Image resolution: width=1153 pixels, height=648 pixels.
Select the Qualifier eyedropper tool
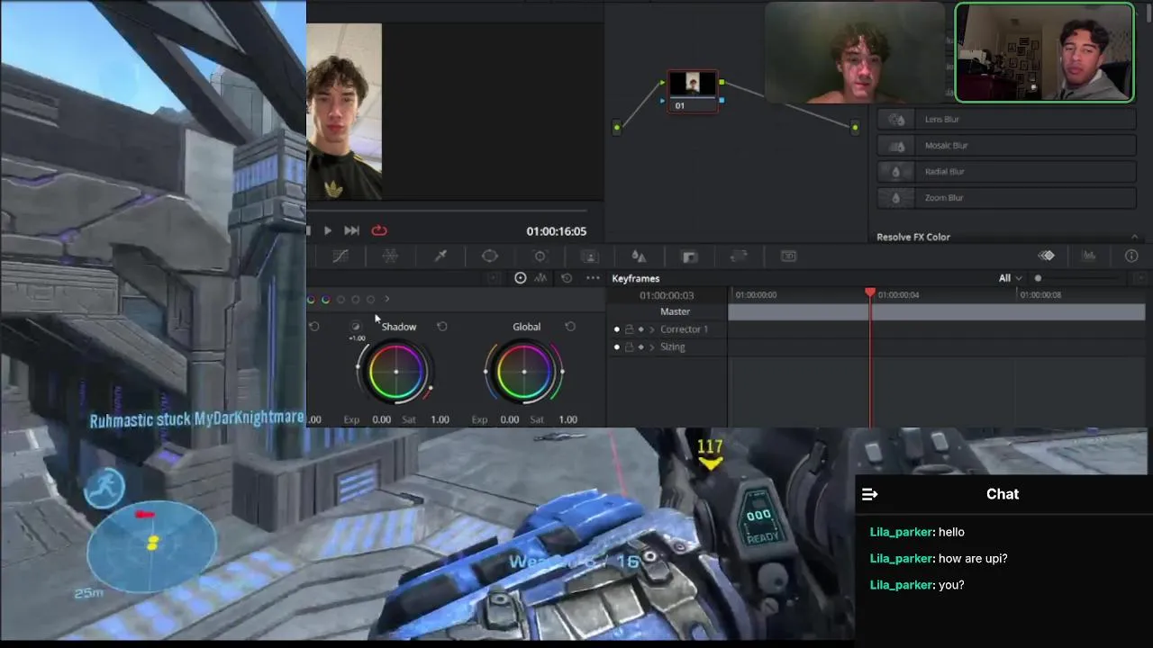click(x=440, y=256)
